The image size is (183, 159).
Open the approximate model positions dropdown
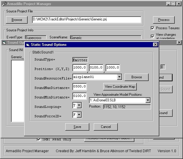click(148, 100)
